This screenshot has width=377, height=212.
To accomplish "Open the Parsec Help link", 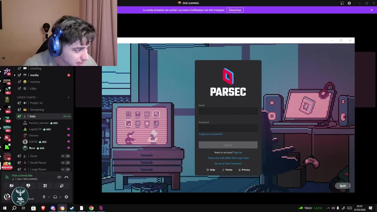I will [x=211, y=170].
